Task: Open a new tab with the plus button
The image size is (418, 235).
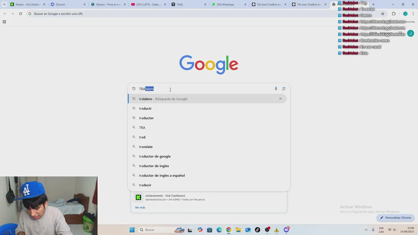Action: coord(373,5)
